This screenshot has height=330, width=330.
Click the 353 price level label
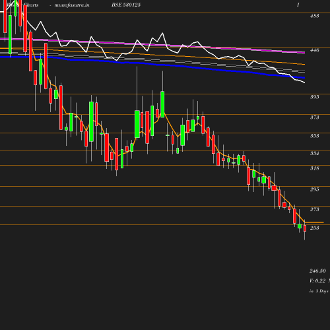[x=314, y=136]
